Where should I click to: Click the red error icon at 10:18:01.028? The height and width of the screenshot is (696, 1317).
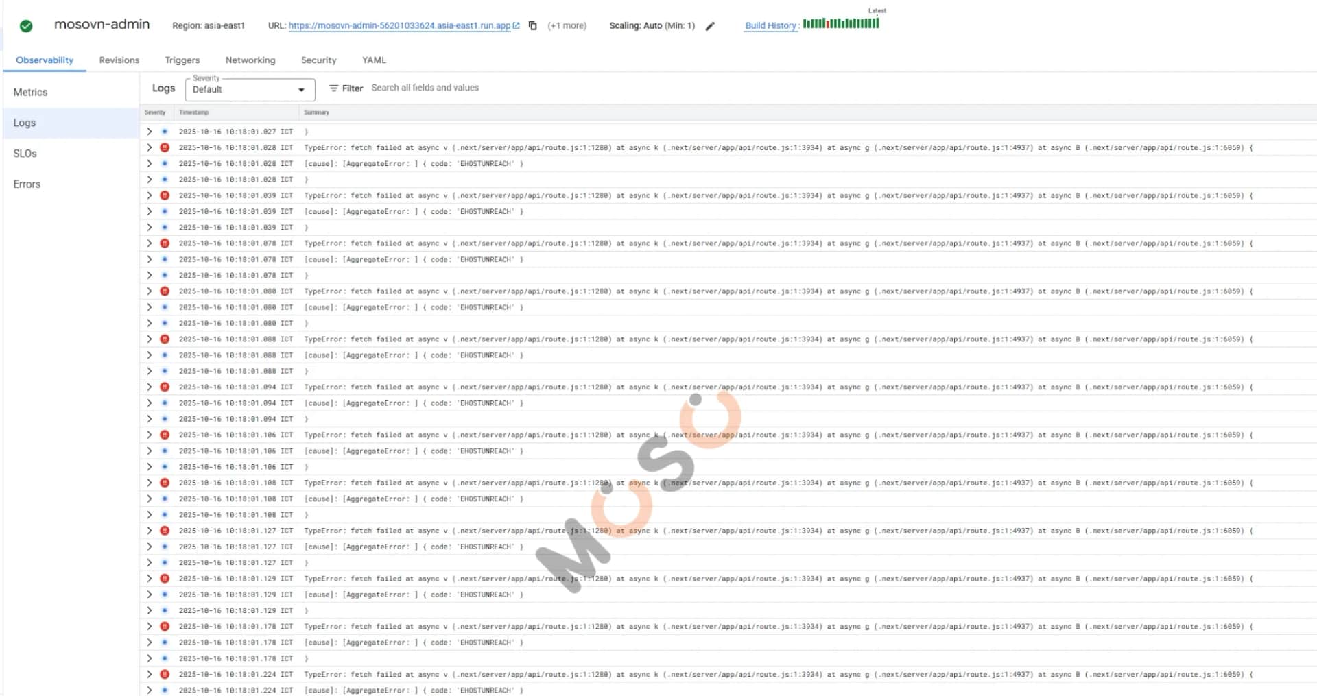pyautogui.click(x=165, y=147)
